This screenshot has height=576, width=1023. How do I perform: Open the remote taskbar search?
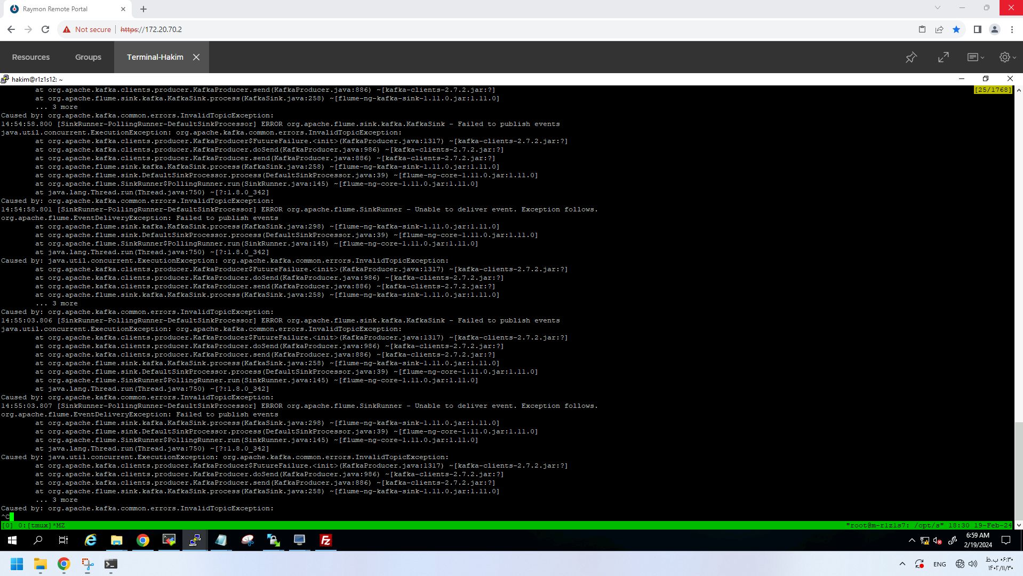click(x=38, y=541)
